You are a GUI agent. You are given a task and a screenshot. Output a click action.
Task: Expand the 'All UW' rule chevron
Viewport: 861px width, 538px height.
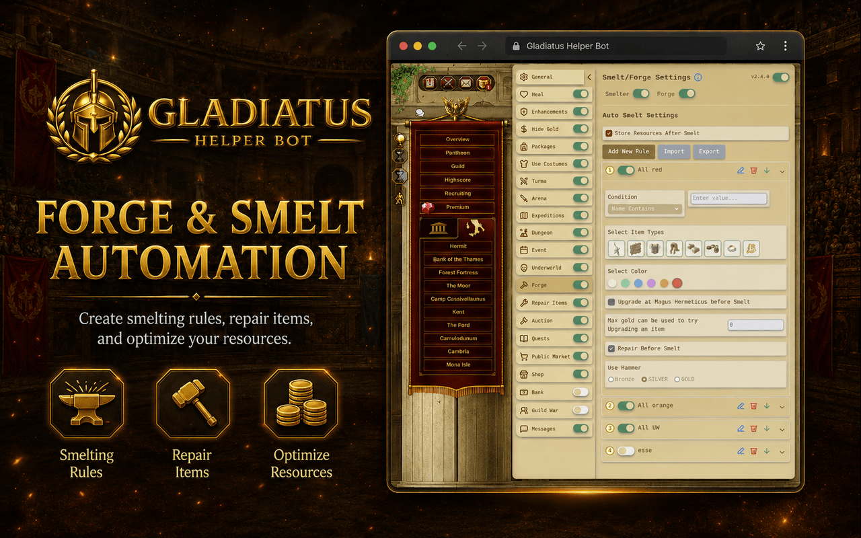click(x=782, y=429)
